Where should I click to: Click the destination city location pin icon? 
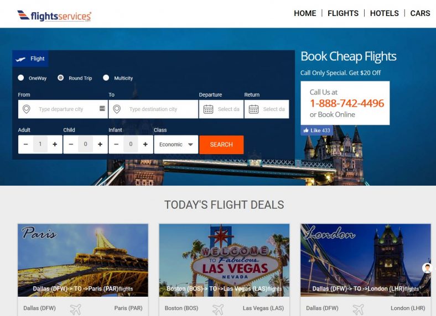click(117, 109)
